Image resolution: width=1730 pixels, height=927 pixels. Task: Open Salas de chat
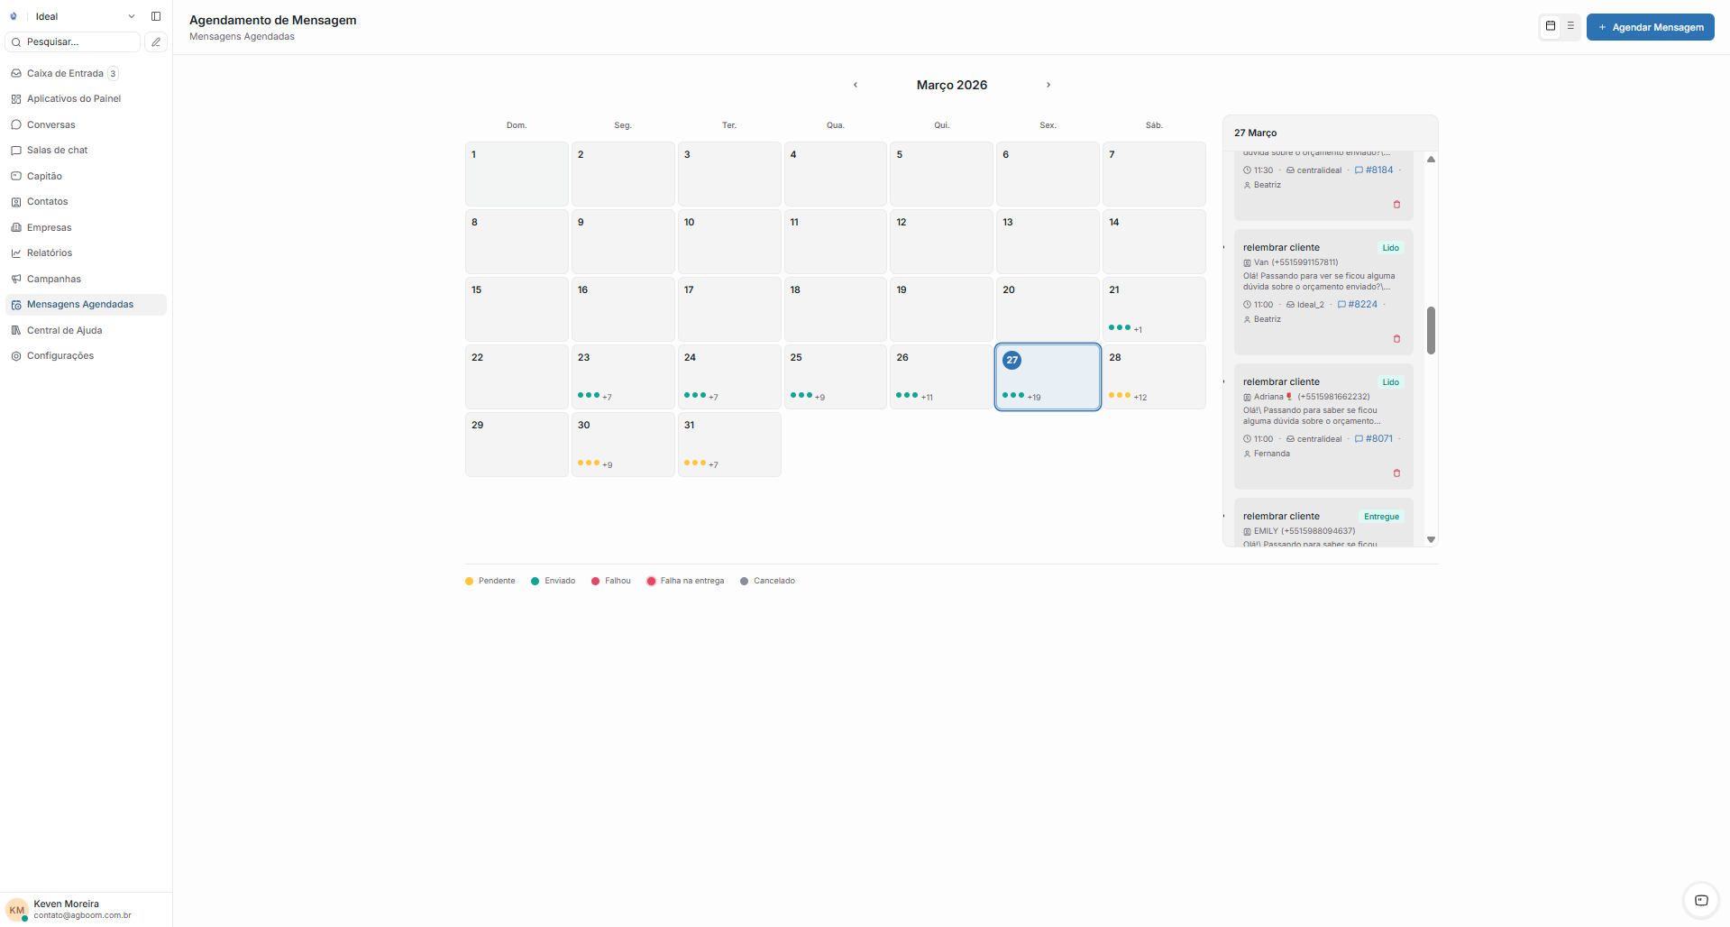click(57, 150)
